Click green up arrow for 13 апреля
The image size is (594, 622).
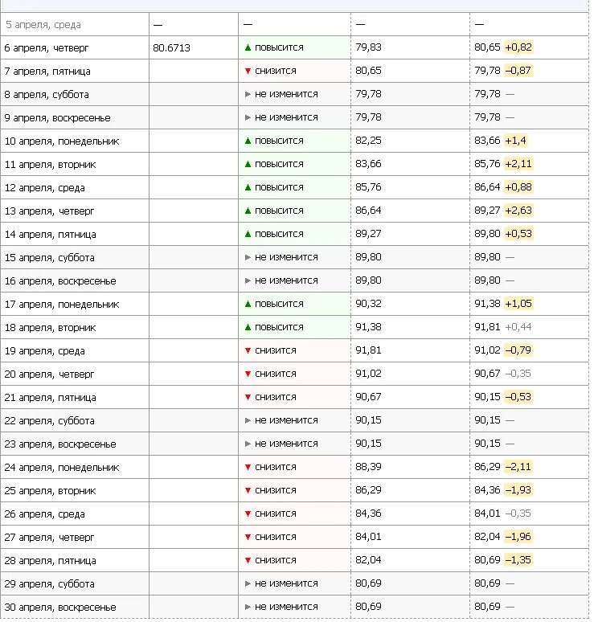248,211
